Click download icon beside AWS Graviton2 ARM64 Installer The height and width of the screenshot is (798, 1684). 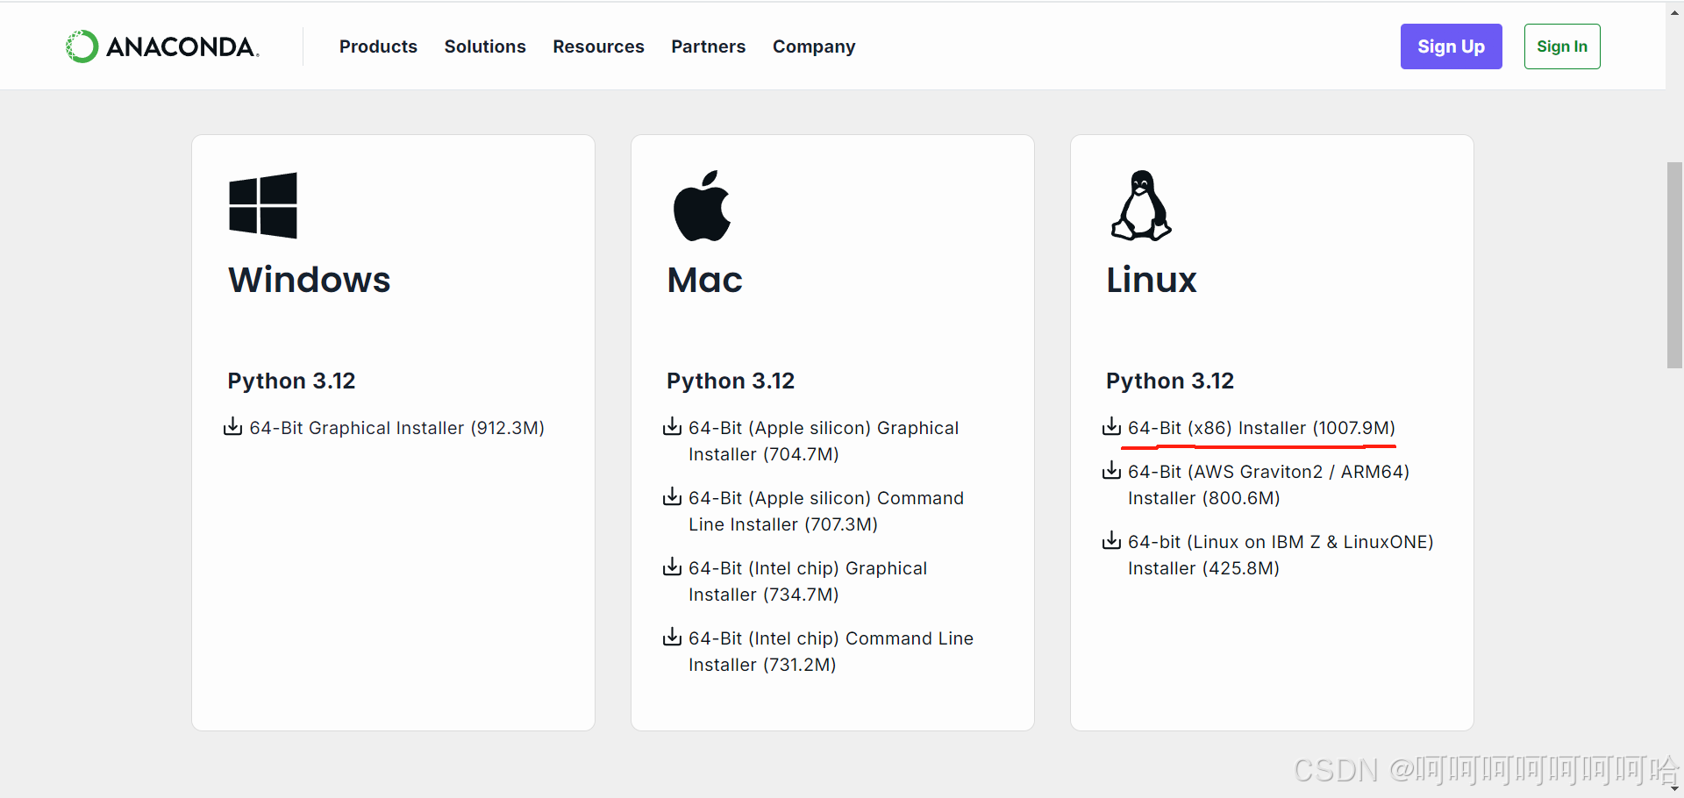(x=1111, y=471)
